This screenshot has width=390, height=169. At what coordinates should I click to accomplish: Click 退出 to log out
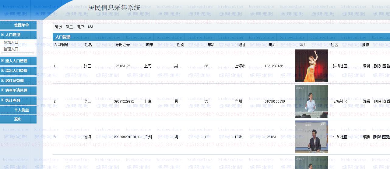(18, 119)
